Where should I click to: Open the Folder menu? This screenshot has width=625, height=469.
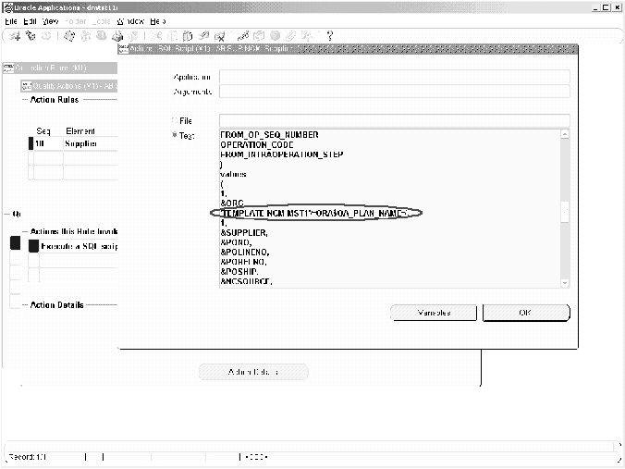click(75, 21)
